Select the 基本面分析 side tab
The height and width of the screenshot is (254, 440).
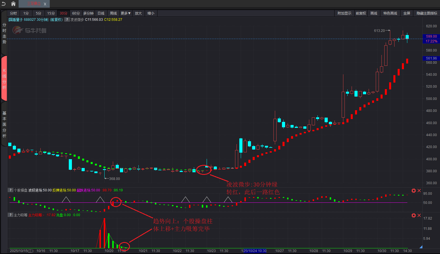pyautogui.click(x=4, y=124)
